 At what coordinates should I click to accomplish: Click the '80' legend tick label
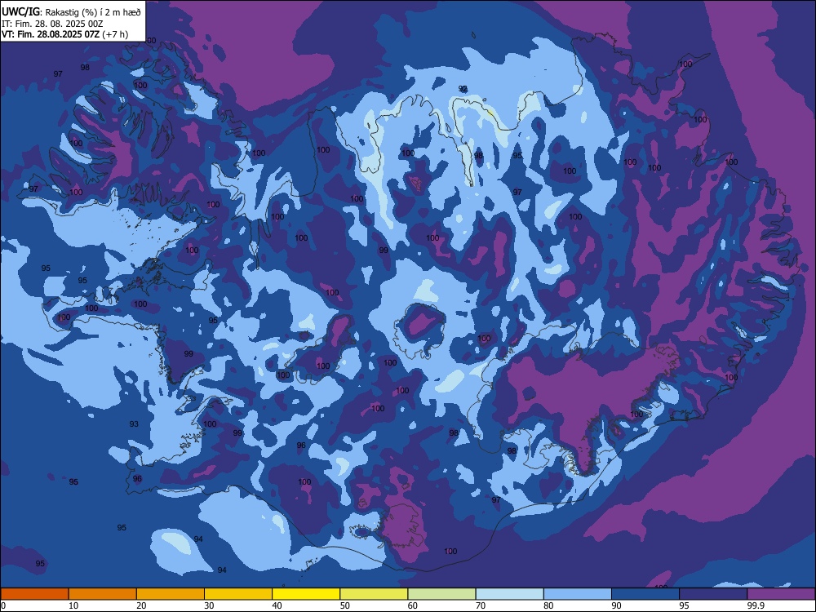click(548, 605)
